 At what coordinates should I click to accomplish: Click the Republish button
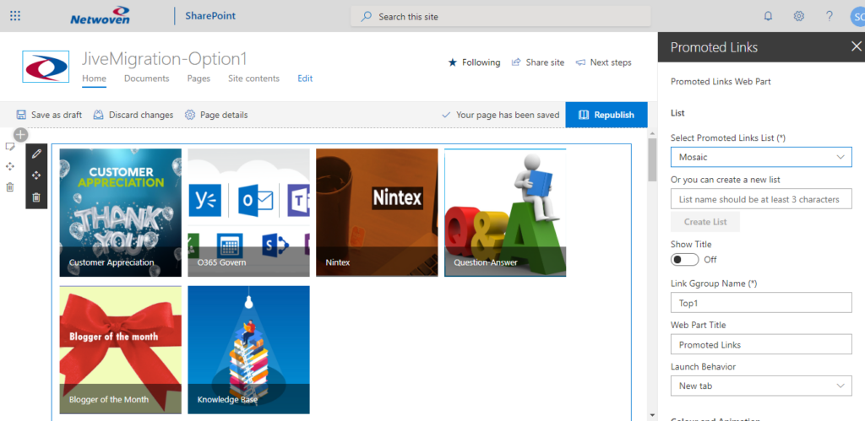(x=607, y=115)
